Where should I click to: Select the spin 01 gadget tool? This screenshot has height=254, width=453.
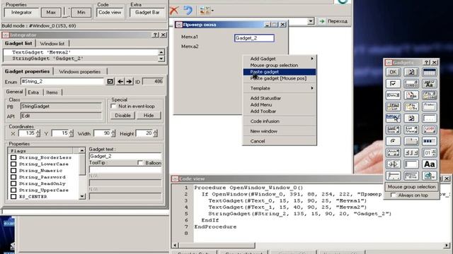430,152
